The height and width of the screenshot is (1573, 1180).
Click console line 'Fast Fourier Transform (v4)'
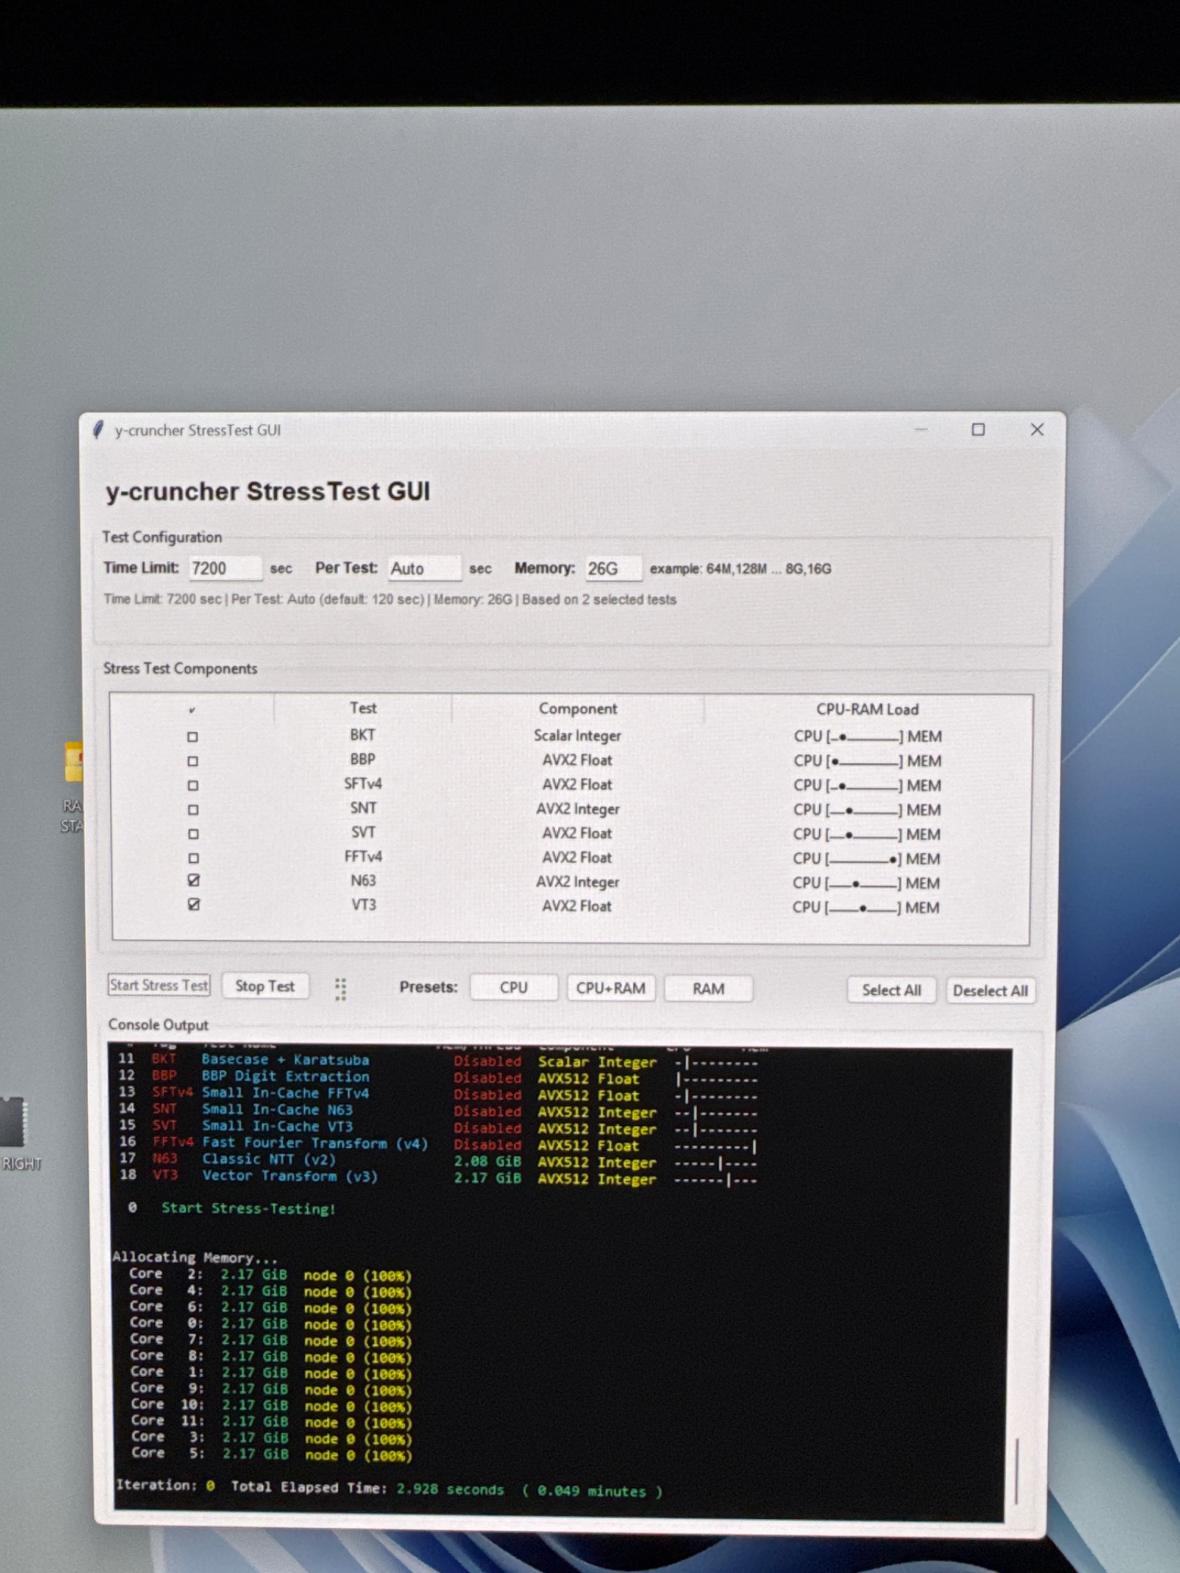(315, 1143)
